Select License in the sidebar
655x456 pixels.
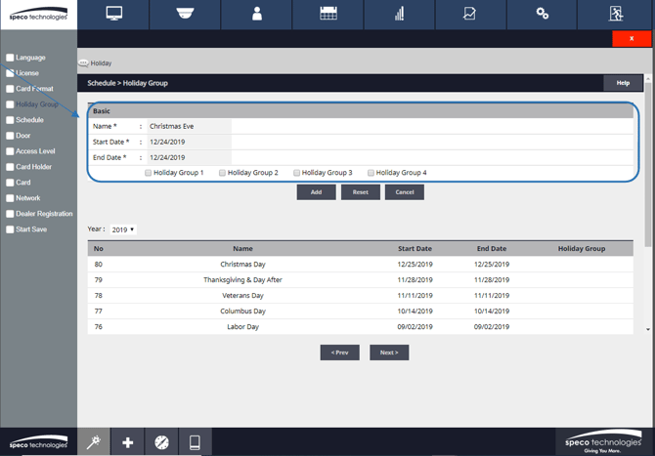tap(27, 73)
